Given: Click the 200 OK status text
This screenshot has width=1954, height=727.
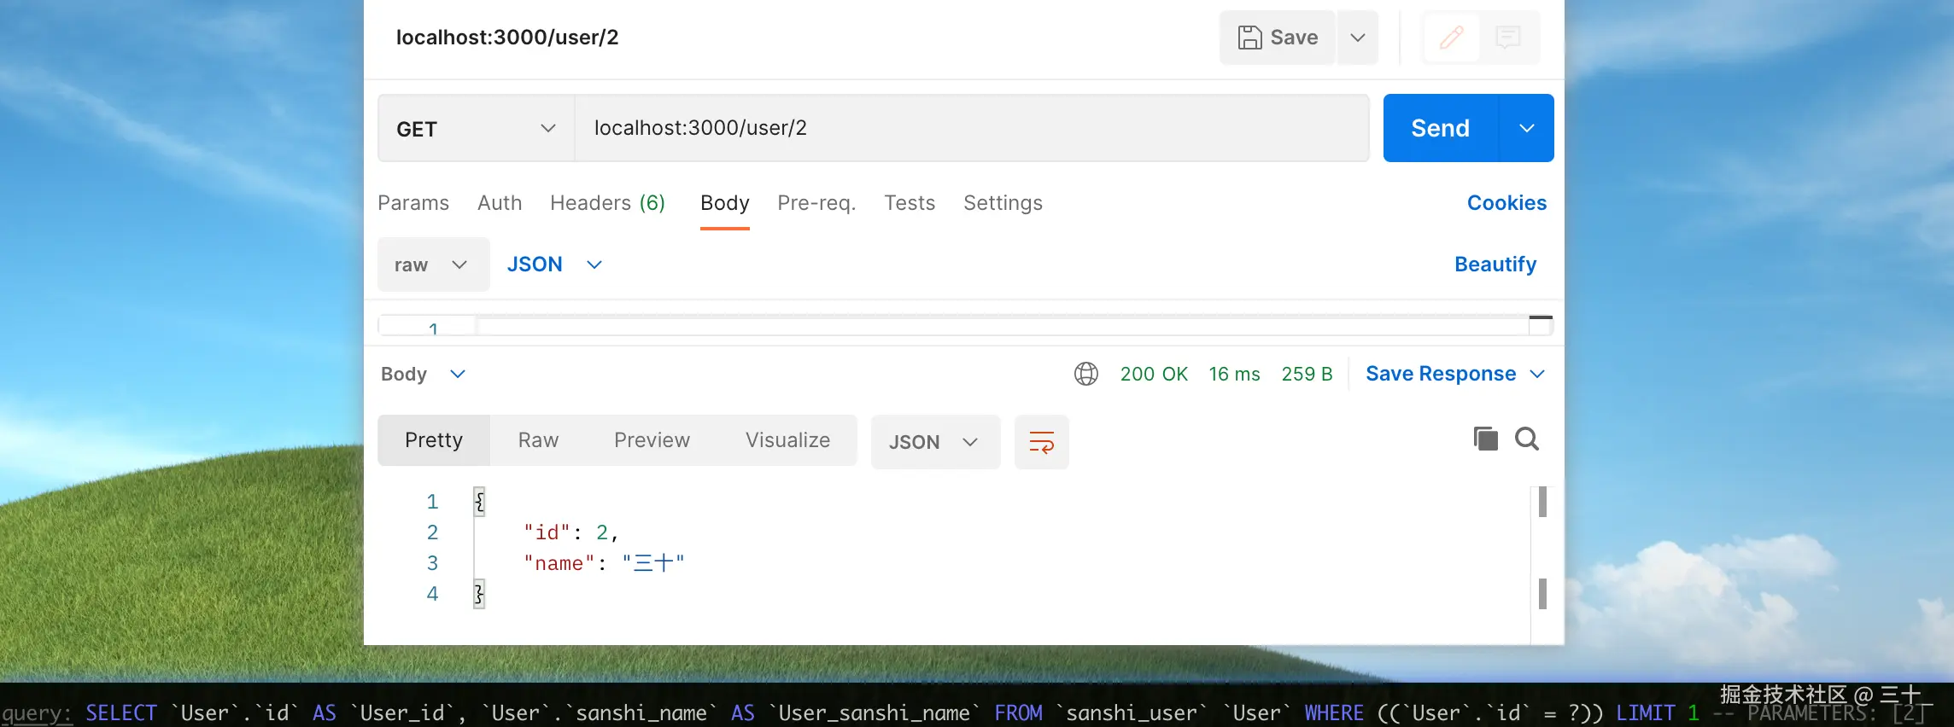Looking at the screenshot, I should [x=1154, y=374].
